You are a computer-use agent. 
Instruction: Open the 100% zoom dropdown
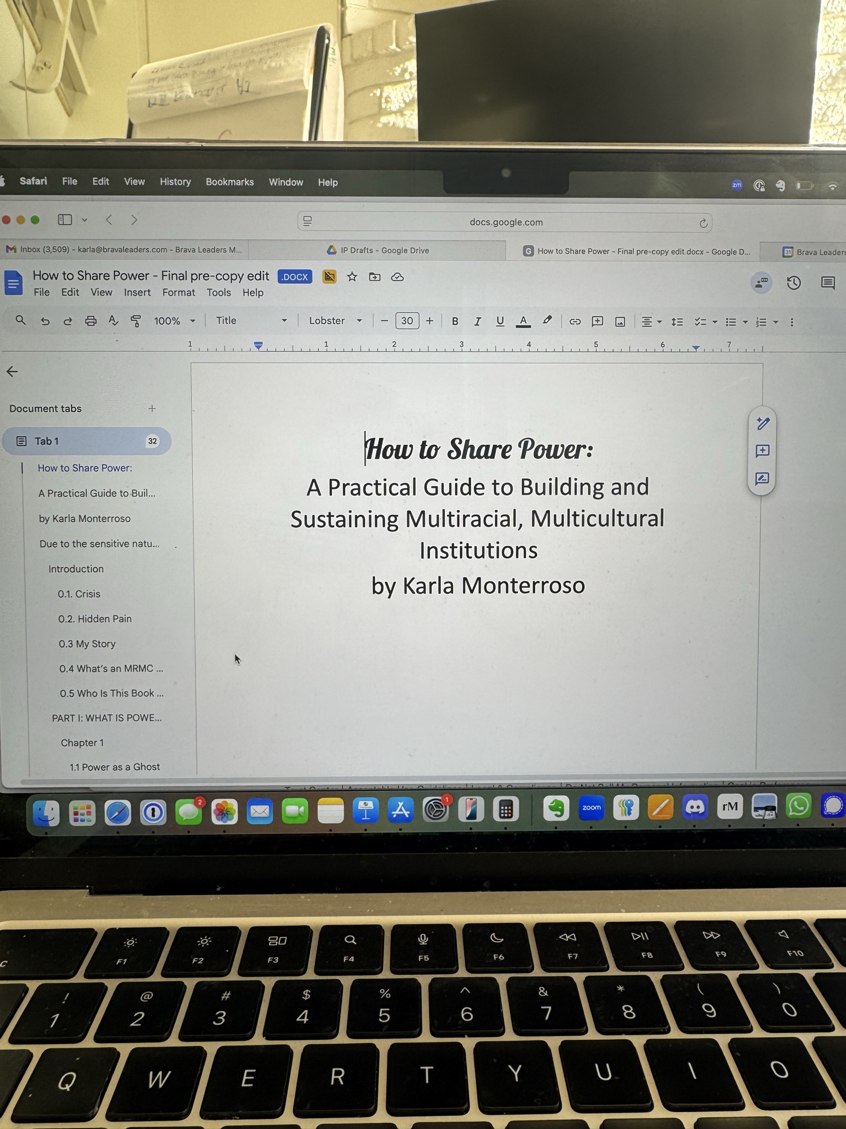pyautogui.click(x=174, y=321)
